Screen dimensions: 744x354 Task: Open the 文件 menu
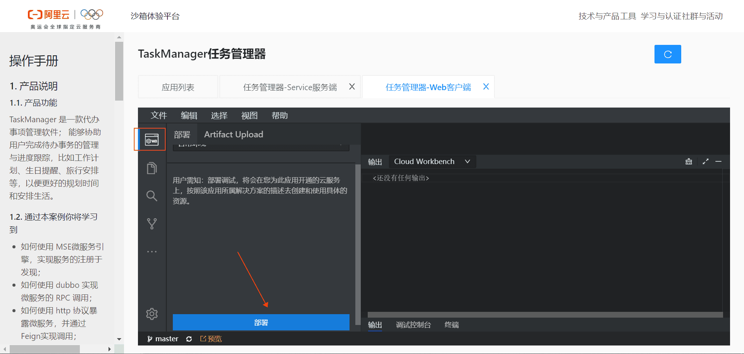(158, 115)
